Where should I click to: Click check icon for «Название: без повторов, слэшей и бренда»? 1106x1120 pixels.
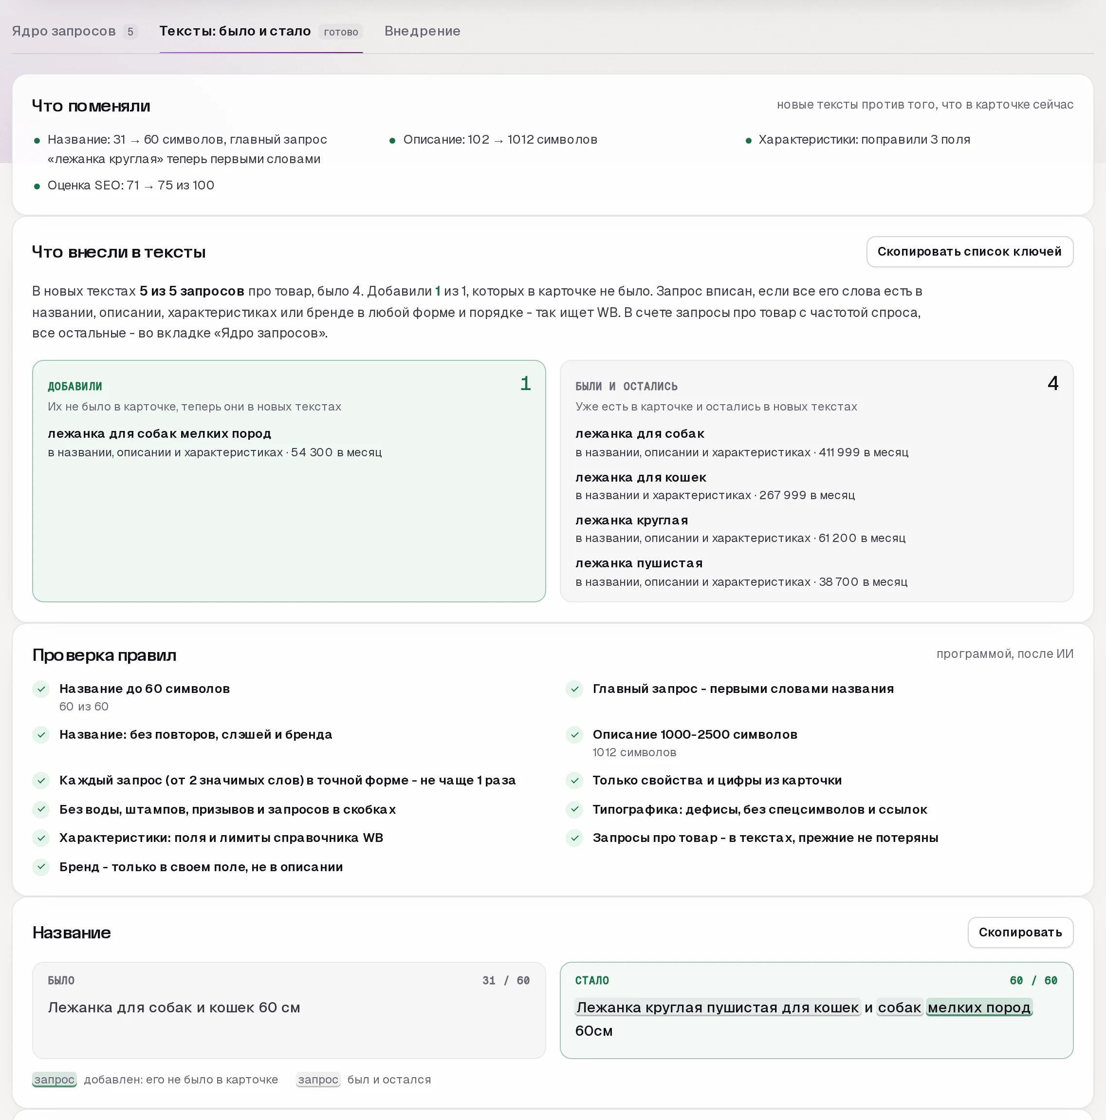pyautogui.click(x=41, y=734)
